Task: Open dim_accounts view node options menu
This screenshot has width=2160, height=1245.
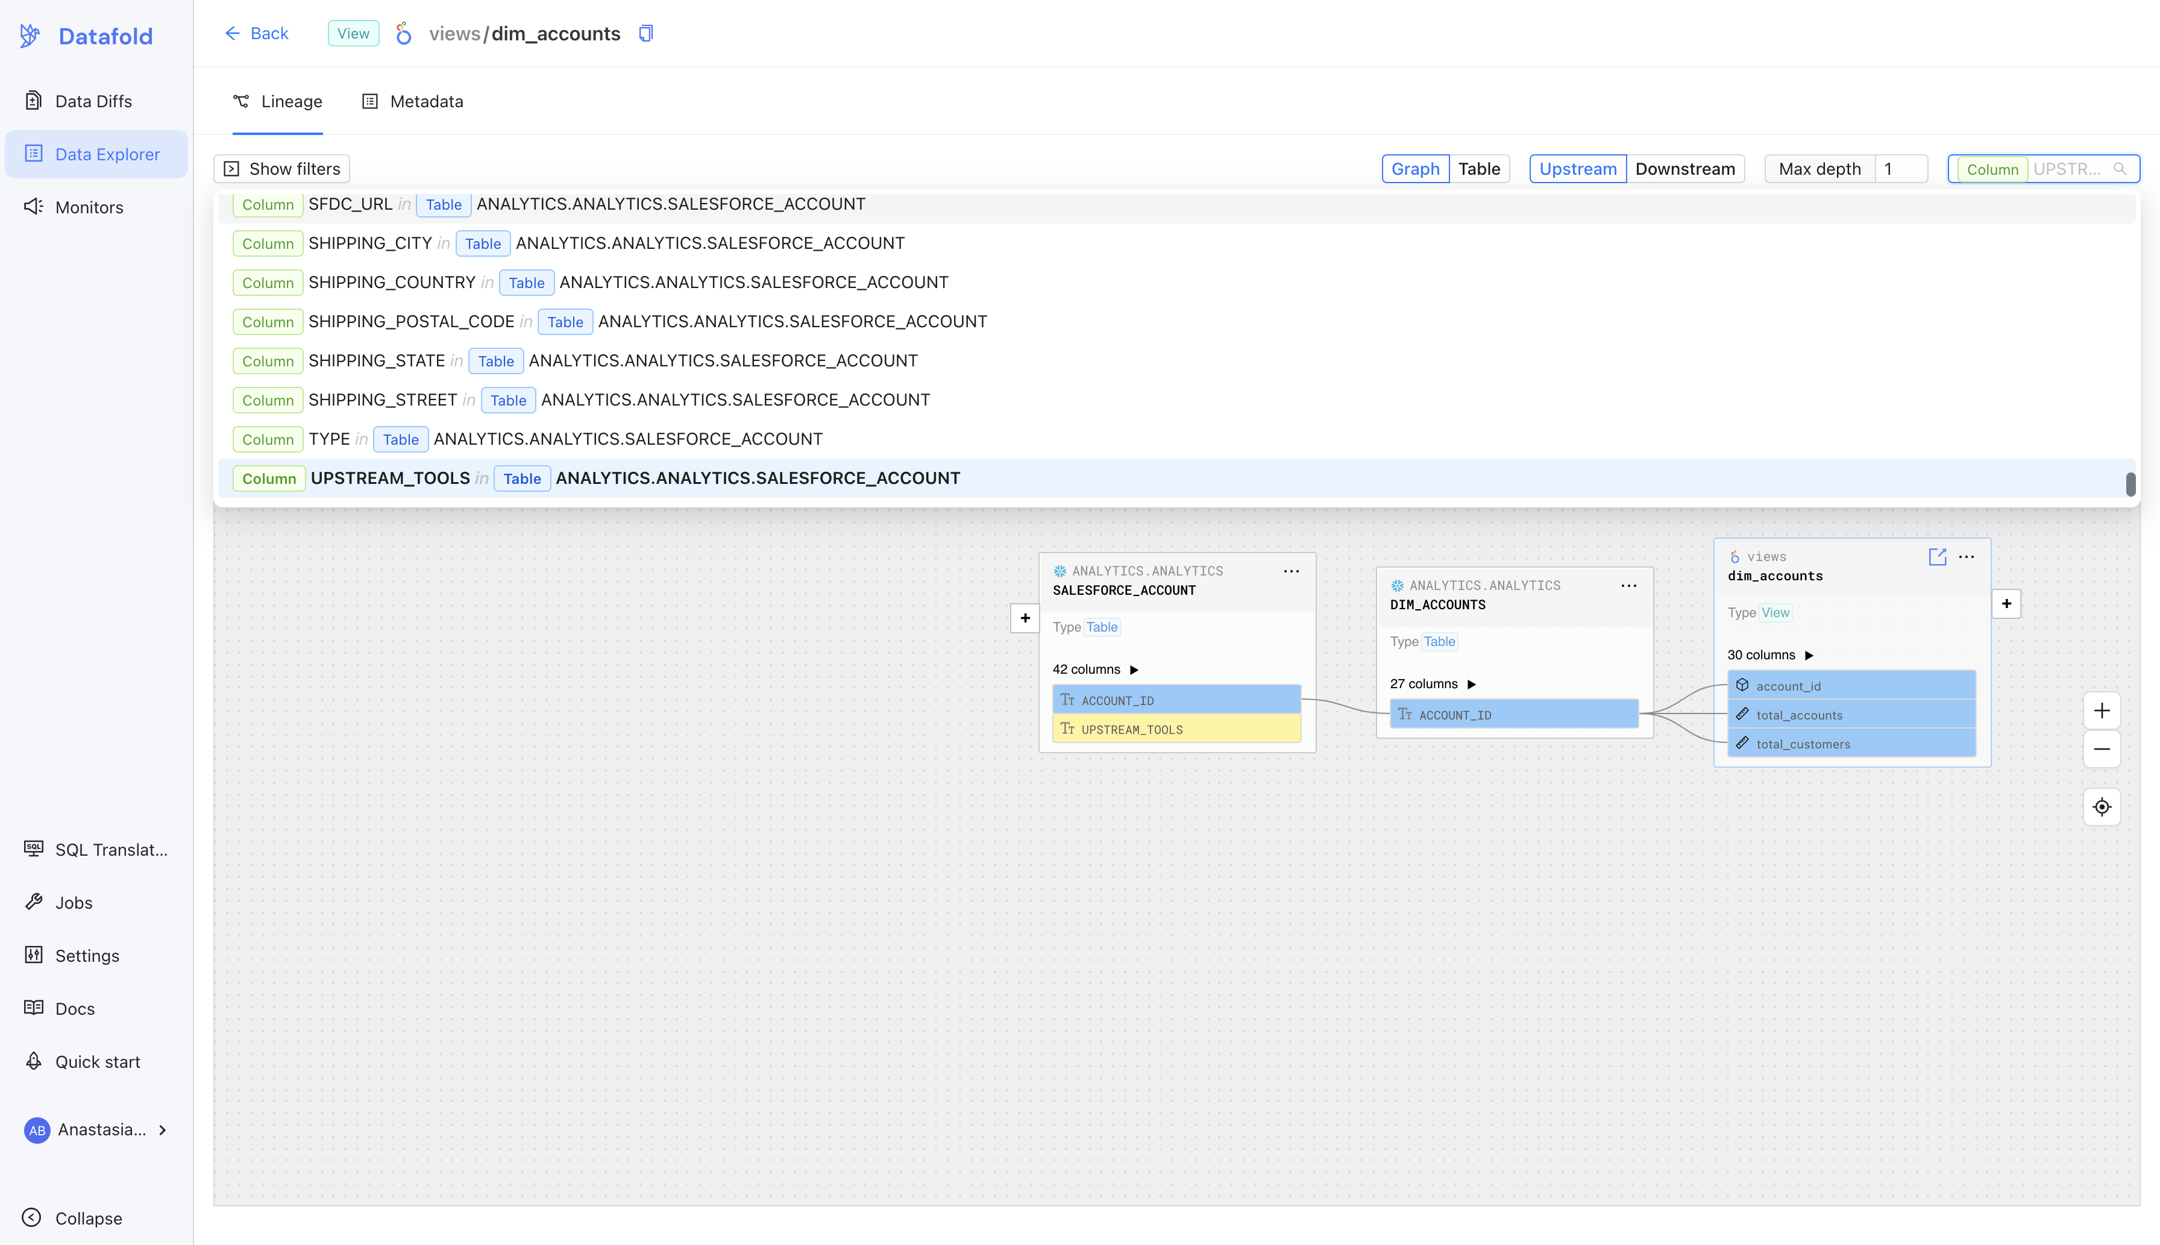Action: pyautogui.click(x=1967, y=557)
